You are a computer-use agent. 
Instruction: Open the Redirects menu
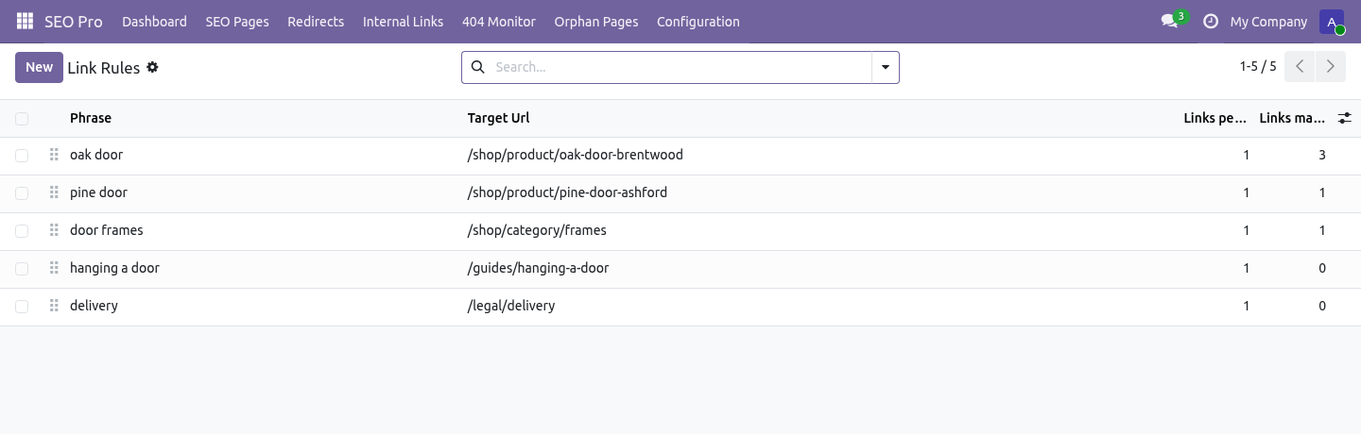tap(316, 21)
